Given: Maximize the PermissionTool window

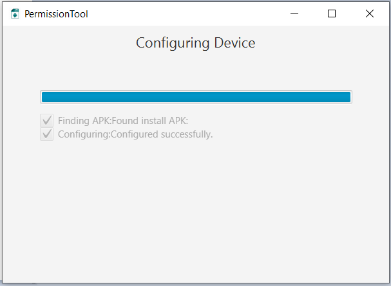Looking at the screenshot, I should coord(332,13).
